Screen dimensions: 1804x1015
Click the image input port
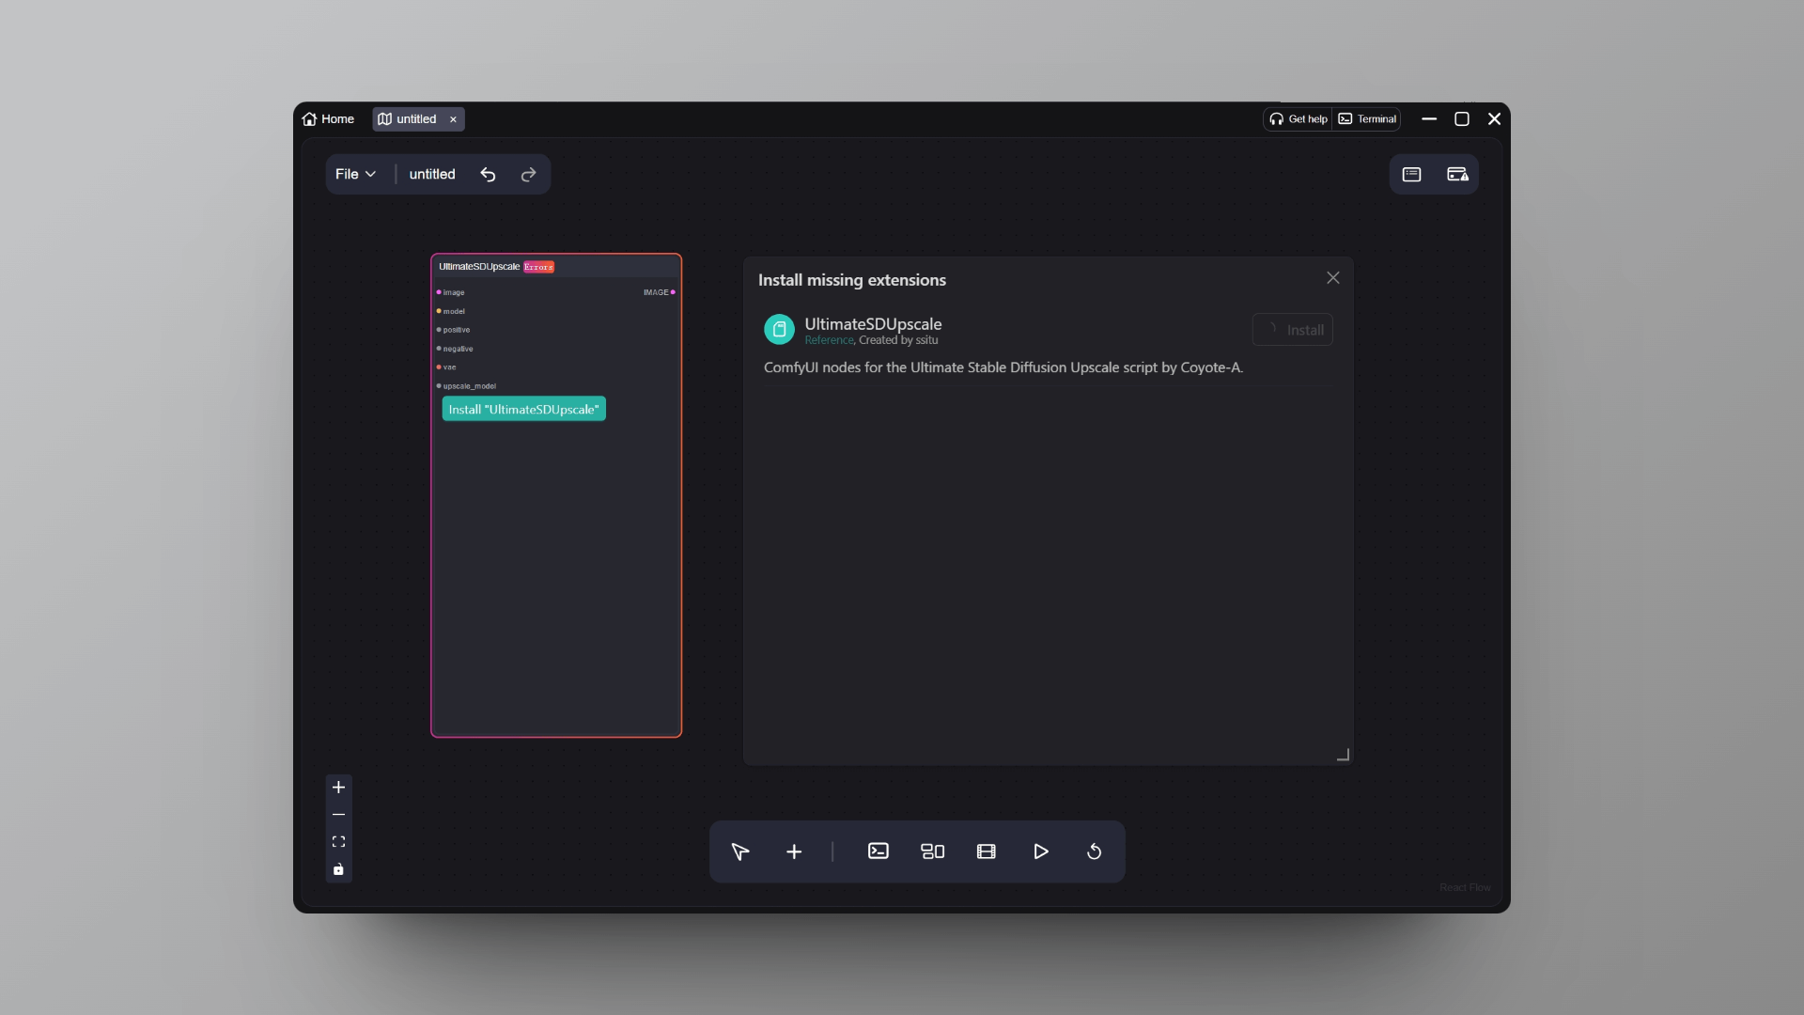pos(439,292)
